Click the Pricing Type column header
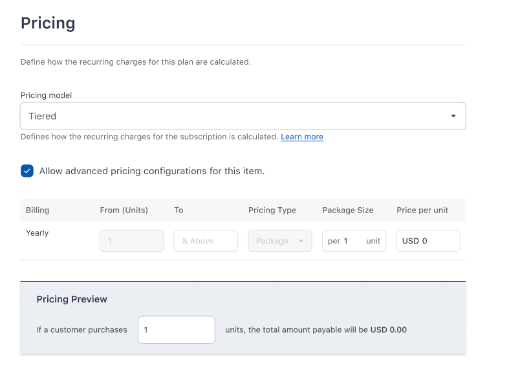This screenshot has width=520, height=373. (x=272, y=210)
